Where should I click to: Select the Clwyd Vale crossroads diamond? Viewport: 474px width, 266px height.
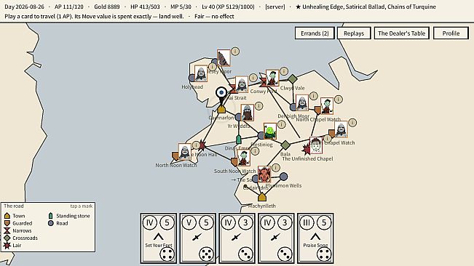pos(292,79)
